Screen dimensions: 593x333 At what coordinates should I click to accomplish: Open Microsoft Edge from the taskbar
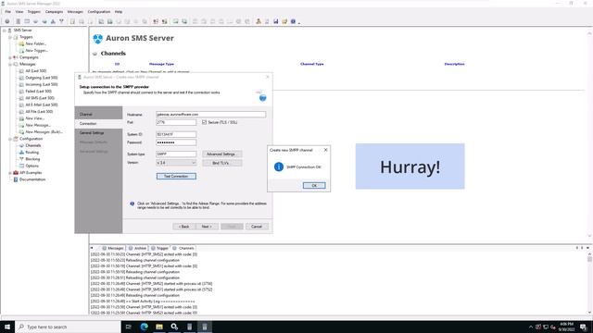[145, 327]
